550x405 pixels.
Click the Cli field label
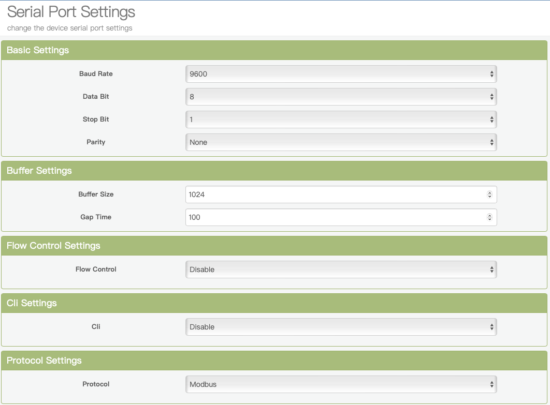(96, 326)
